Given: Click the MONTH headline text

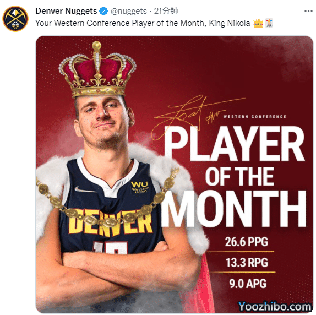Looking at the screenshot, I should (x=234, y=209).
